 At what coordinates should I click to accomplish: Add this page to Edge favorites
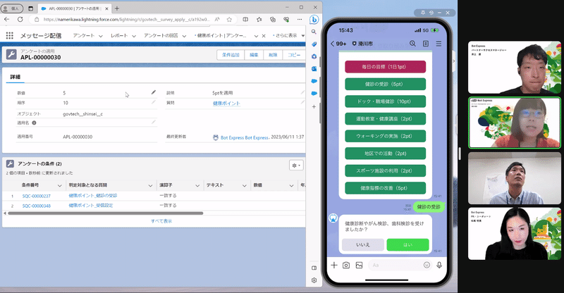point(229,20)
